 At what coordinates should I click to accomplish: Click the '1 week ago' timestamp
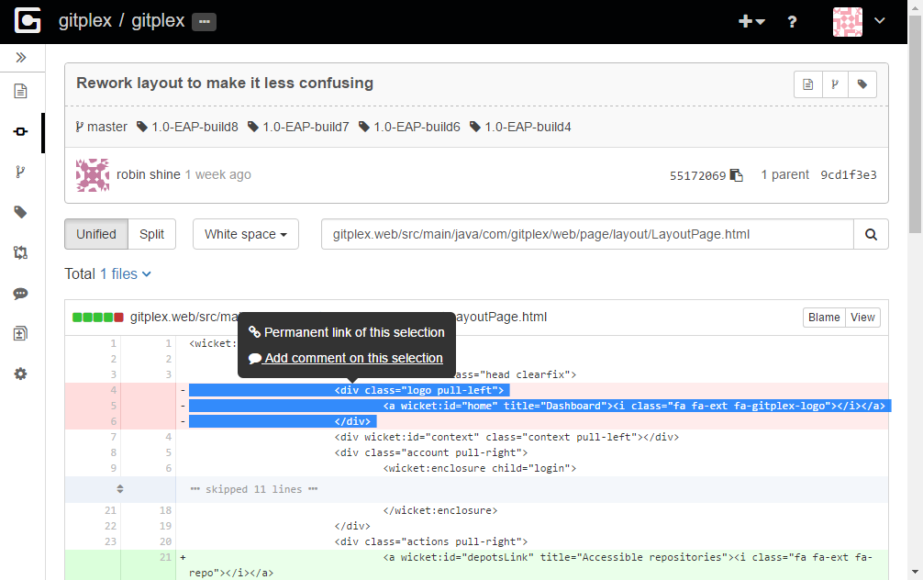point(217,175)
